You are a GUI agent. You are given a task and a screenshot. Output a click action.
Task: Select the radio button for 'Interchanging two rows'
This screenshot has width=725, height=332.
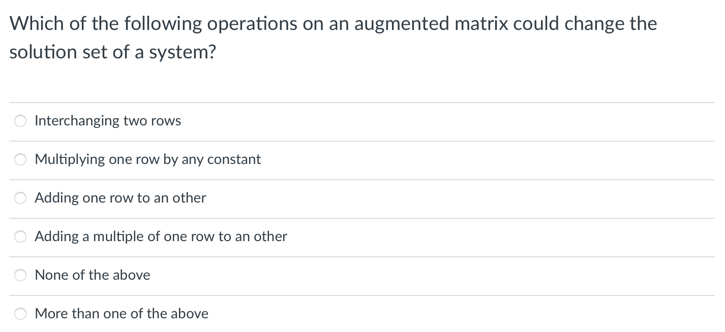click(20, 121)
